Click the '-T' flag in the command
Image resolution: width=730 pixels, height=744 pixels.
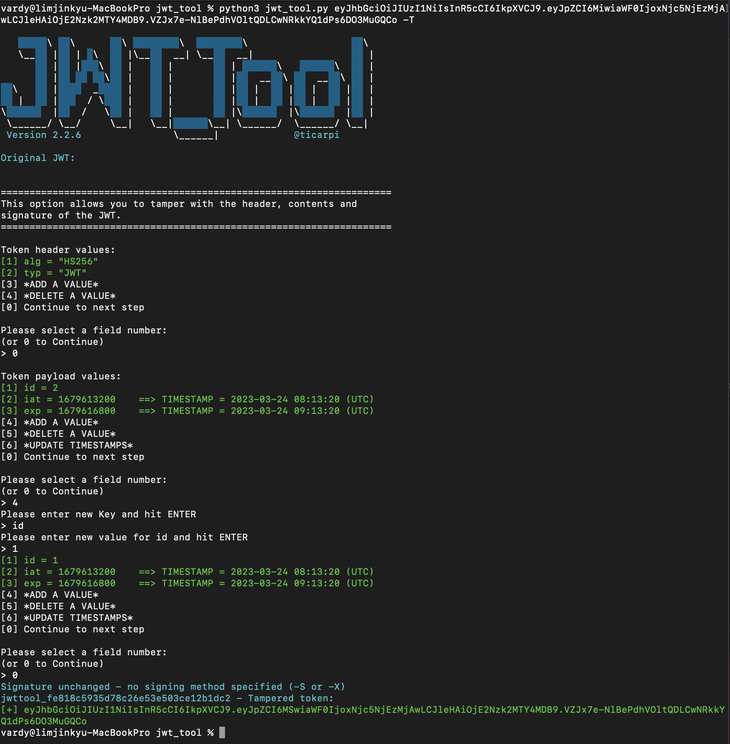tap(409, 20)
